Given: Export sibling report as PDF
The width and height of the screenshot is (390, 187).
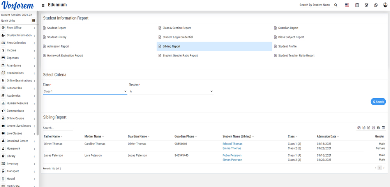Looking at the screenshot, I should pos(373,128).
